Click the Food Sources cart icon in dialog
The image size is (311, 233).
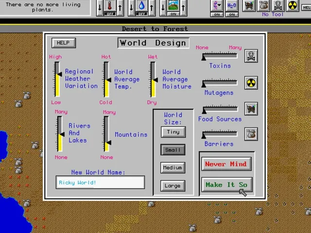[x=251, y=109]
